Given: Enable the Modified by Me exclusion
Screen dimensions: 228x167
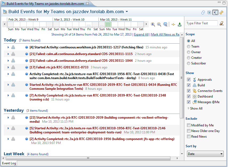Looking at the screenshot, I should coord(189,125).
